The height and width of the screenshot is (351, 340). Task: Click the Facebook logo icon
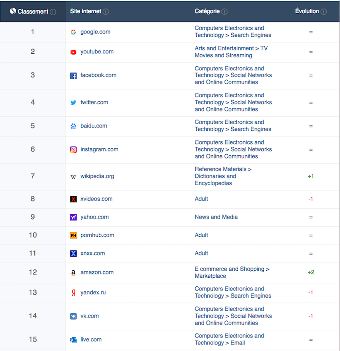click(x=73, y=76)
